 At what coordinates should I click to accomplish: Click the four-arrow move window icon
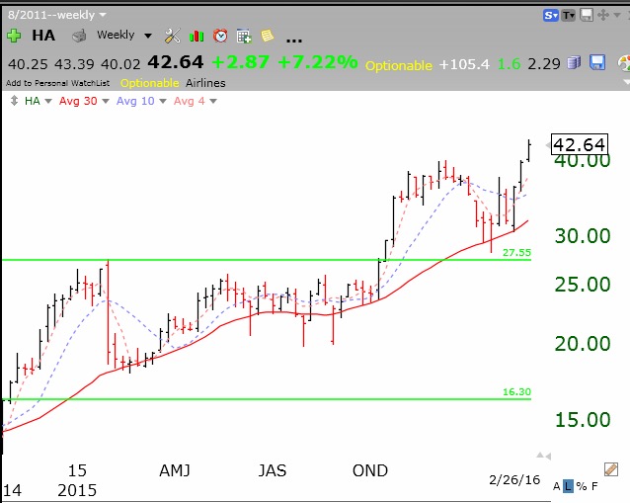[603, 15]
